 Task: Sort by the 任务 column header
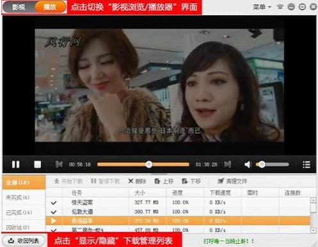coord(95,193)
